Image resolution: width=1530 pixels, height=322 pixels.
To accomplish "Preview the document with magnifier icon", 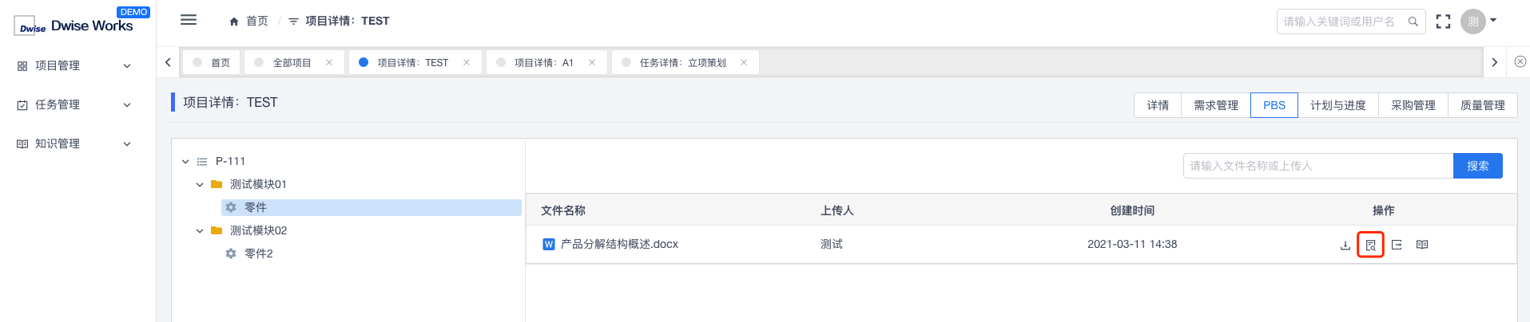I will pos(1370,245).
